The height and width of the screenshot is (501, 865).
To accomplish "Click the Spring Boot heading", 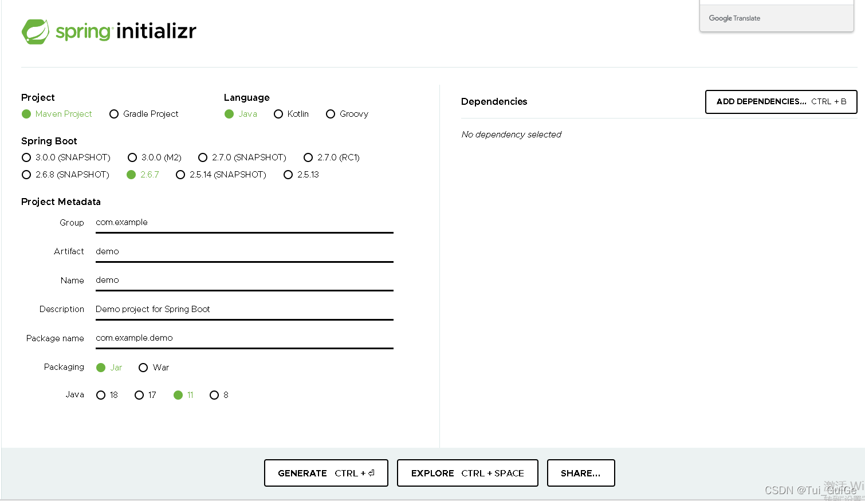I will coord(49,141).
